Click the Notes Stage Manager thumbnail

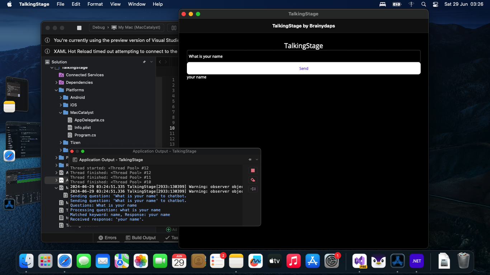(x=16, y=94)
